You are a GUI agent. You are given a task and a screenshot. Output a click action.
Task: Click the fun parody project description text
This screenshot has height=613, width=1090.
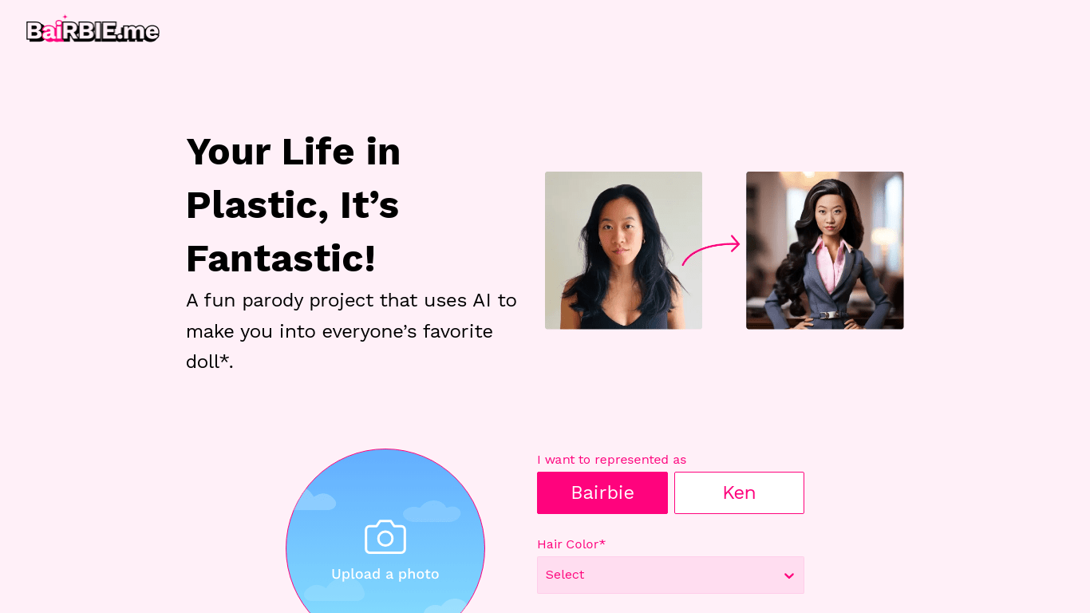pyautogui.click(x=351, y=330)
